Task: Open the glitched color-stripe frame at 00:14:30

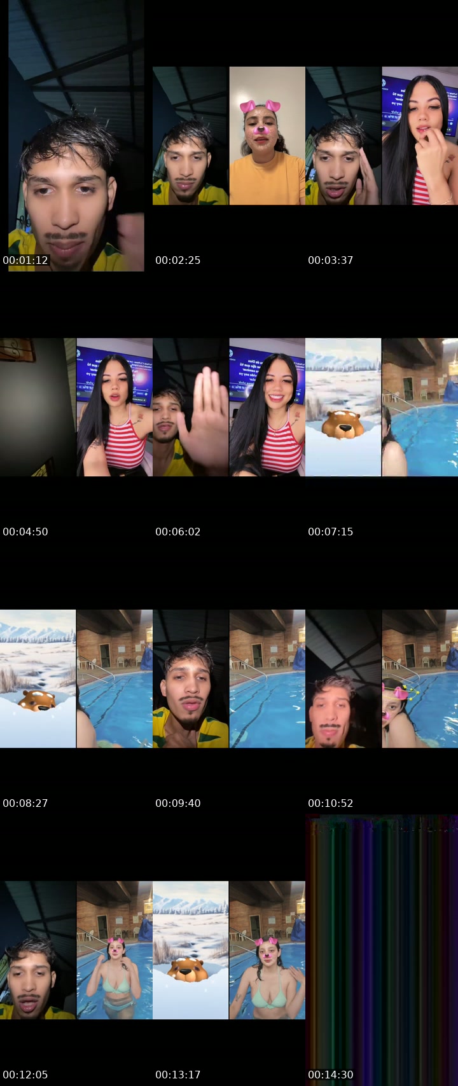Action: 382,950
